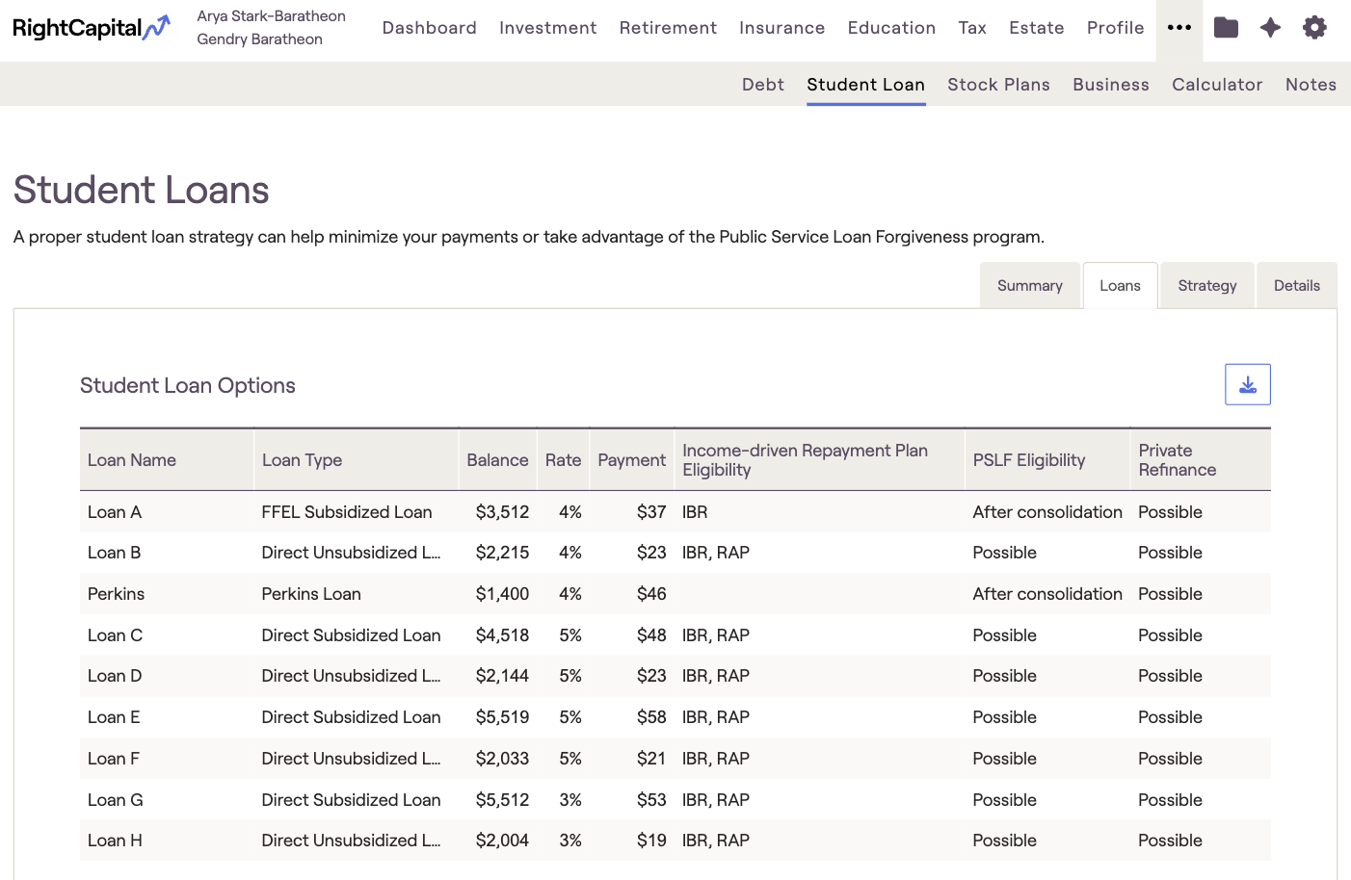Open the Tax menu
The width and height of the screenshot is (1351, 880).
tap(972, 28)
